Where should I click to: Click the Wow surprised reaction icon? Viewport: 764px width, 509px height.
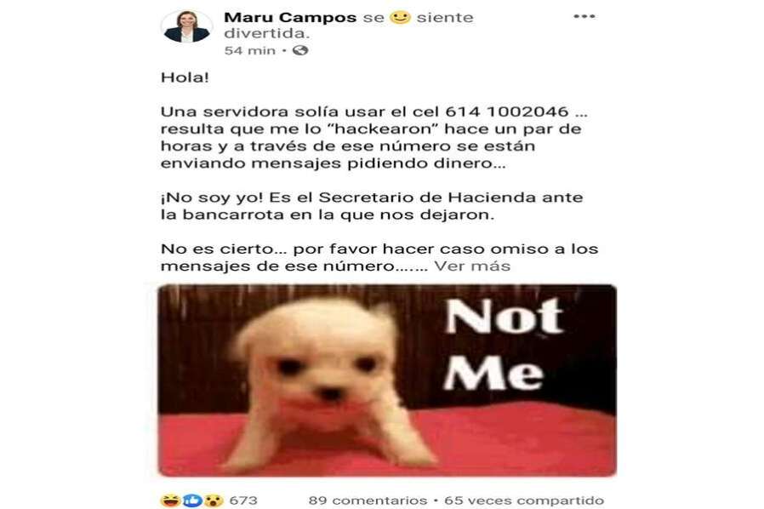[x=213, y=500]
